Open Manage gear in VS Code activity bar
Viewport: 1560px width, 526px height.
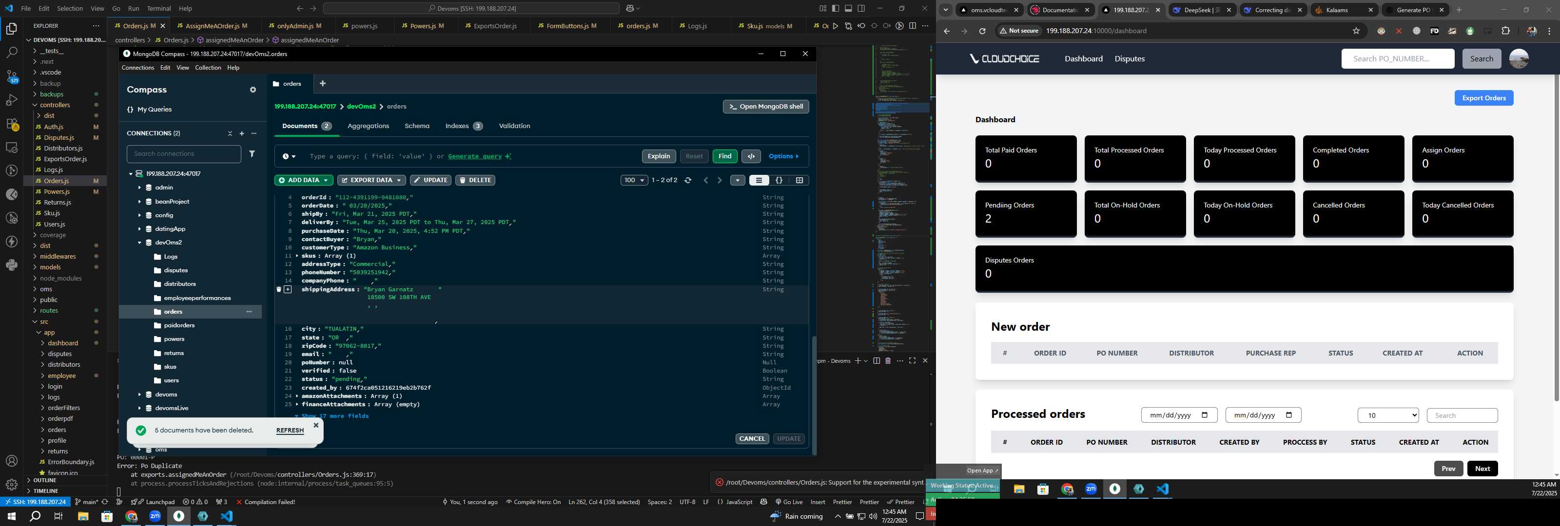(12, 484)
